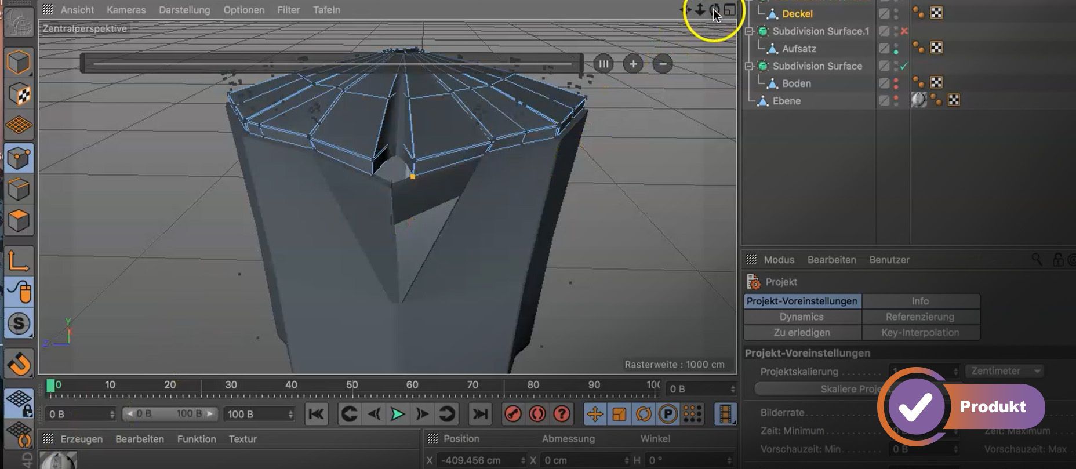The height and width of the screenshot is (469, 1076).
Task: Toggle the Rotation keyframe icon in timeline bar
Action: tap(644, 414)
